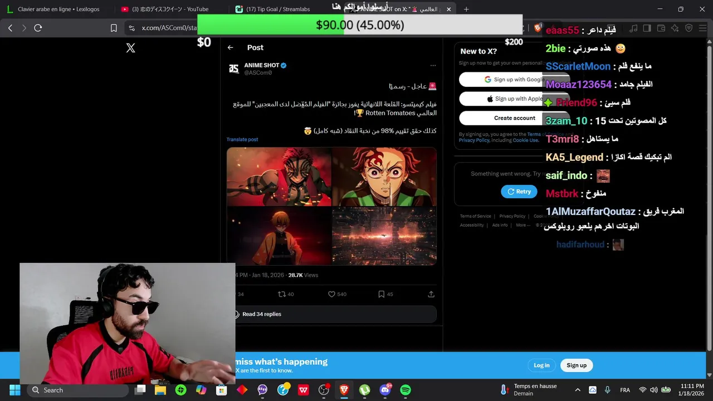713x401 pixels.
Task: Bookmark this page in the address bar
Action: click(114, 28)
